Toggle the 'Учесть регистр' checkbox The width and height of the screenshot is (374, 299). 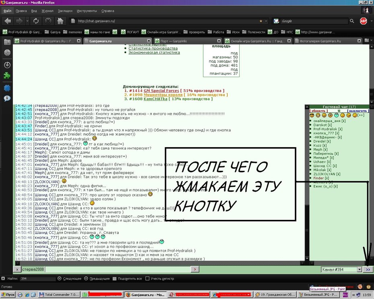tap(148, 279)
